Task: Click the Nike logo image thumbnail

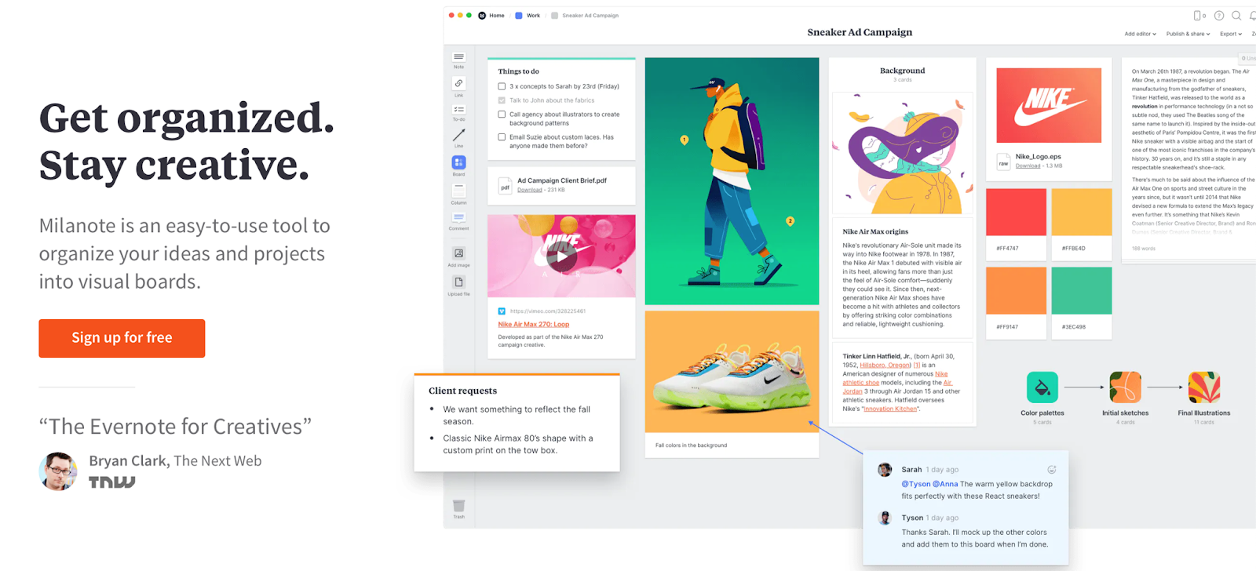Action: (x=1049, y=105)
